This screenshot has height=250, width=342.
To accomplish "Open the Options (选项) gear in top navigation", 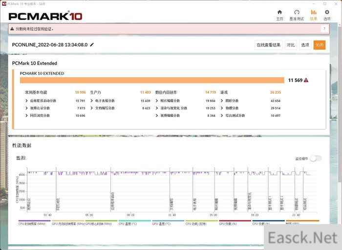I will [x=327, y=15].
